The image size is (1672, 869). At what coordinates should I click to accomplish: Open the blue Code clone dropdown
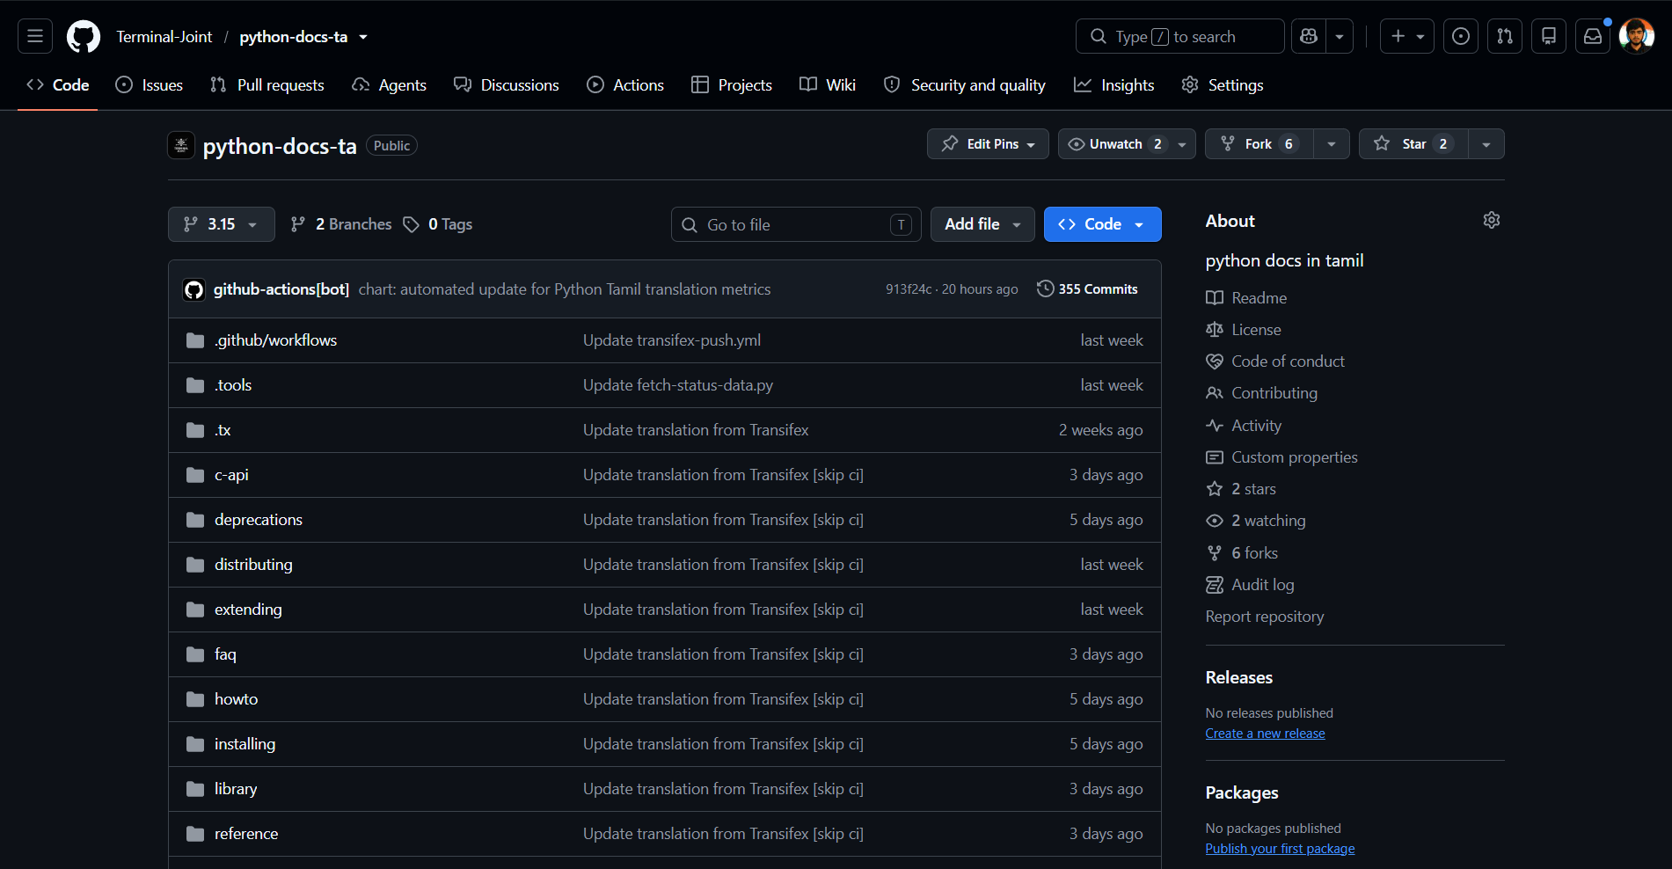[x=1102, y=224]
